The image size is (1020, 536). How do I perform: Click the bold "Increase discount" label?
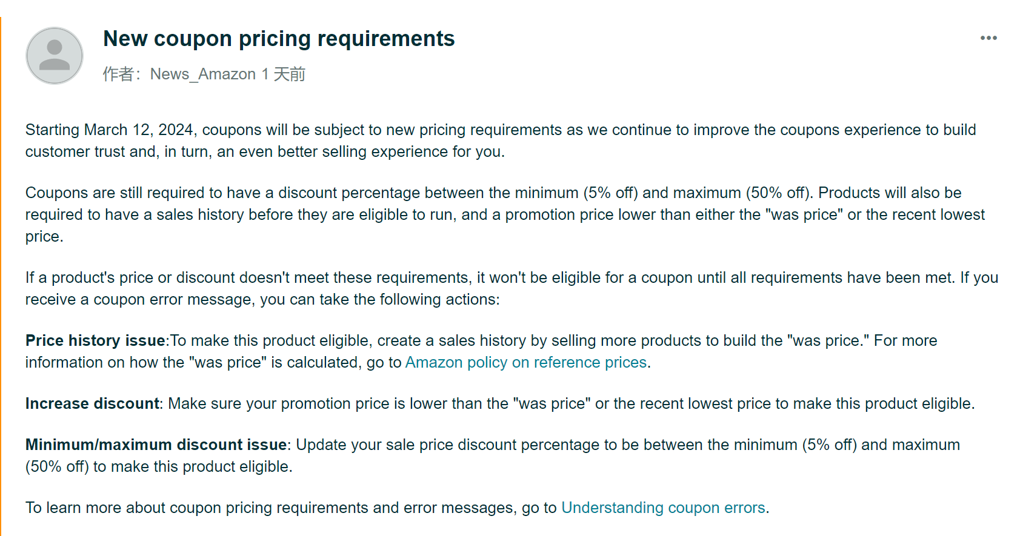pos(92,403)
